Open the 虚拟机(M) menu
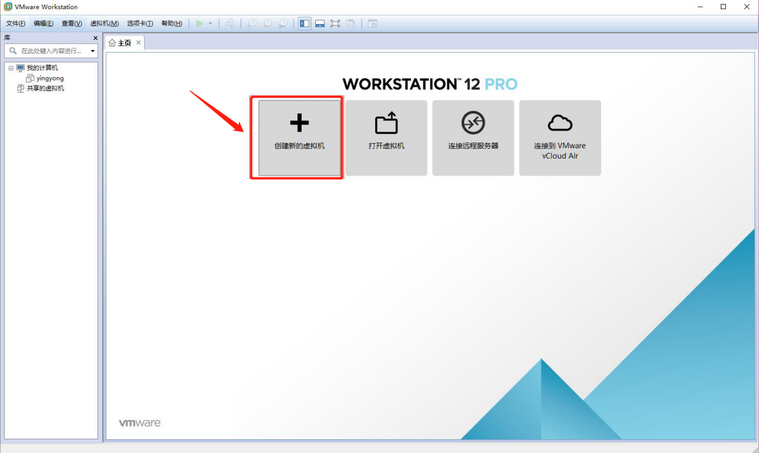This screenshot has height=453, width=759. point(104,23)
